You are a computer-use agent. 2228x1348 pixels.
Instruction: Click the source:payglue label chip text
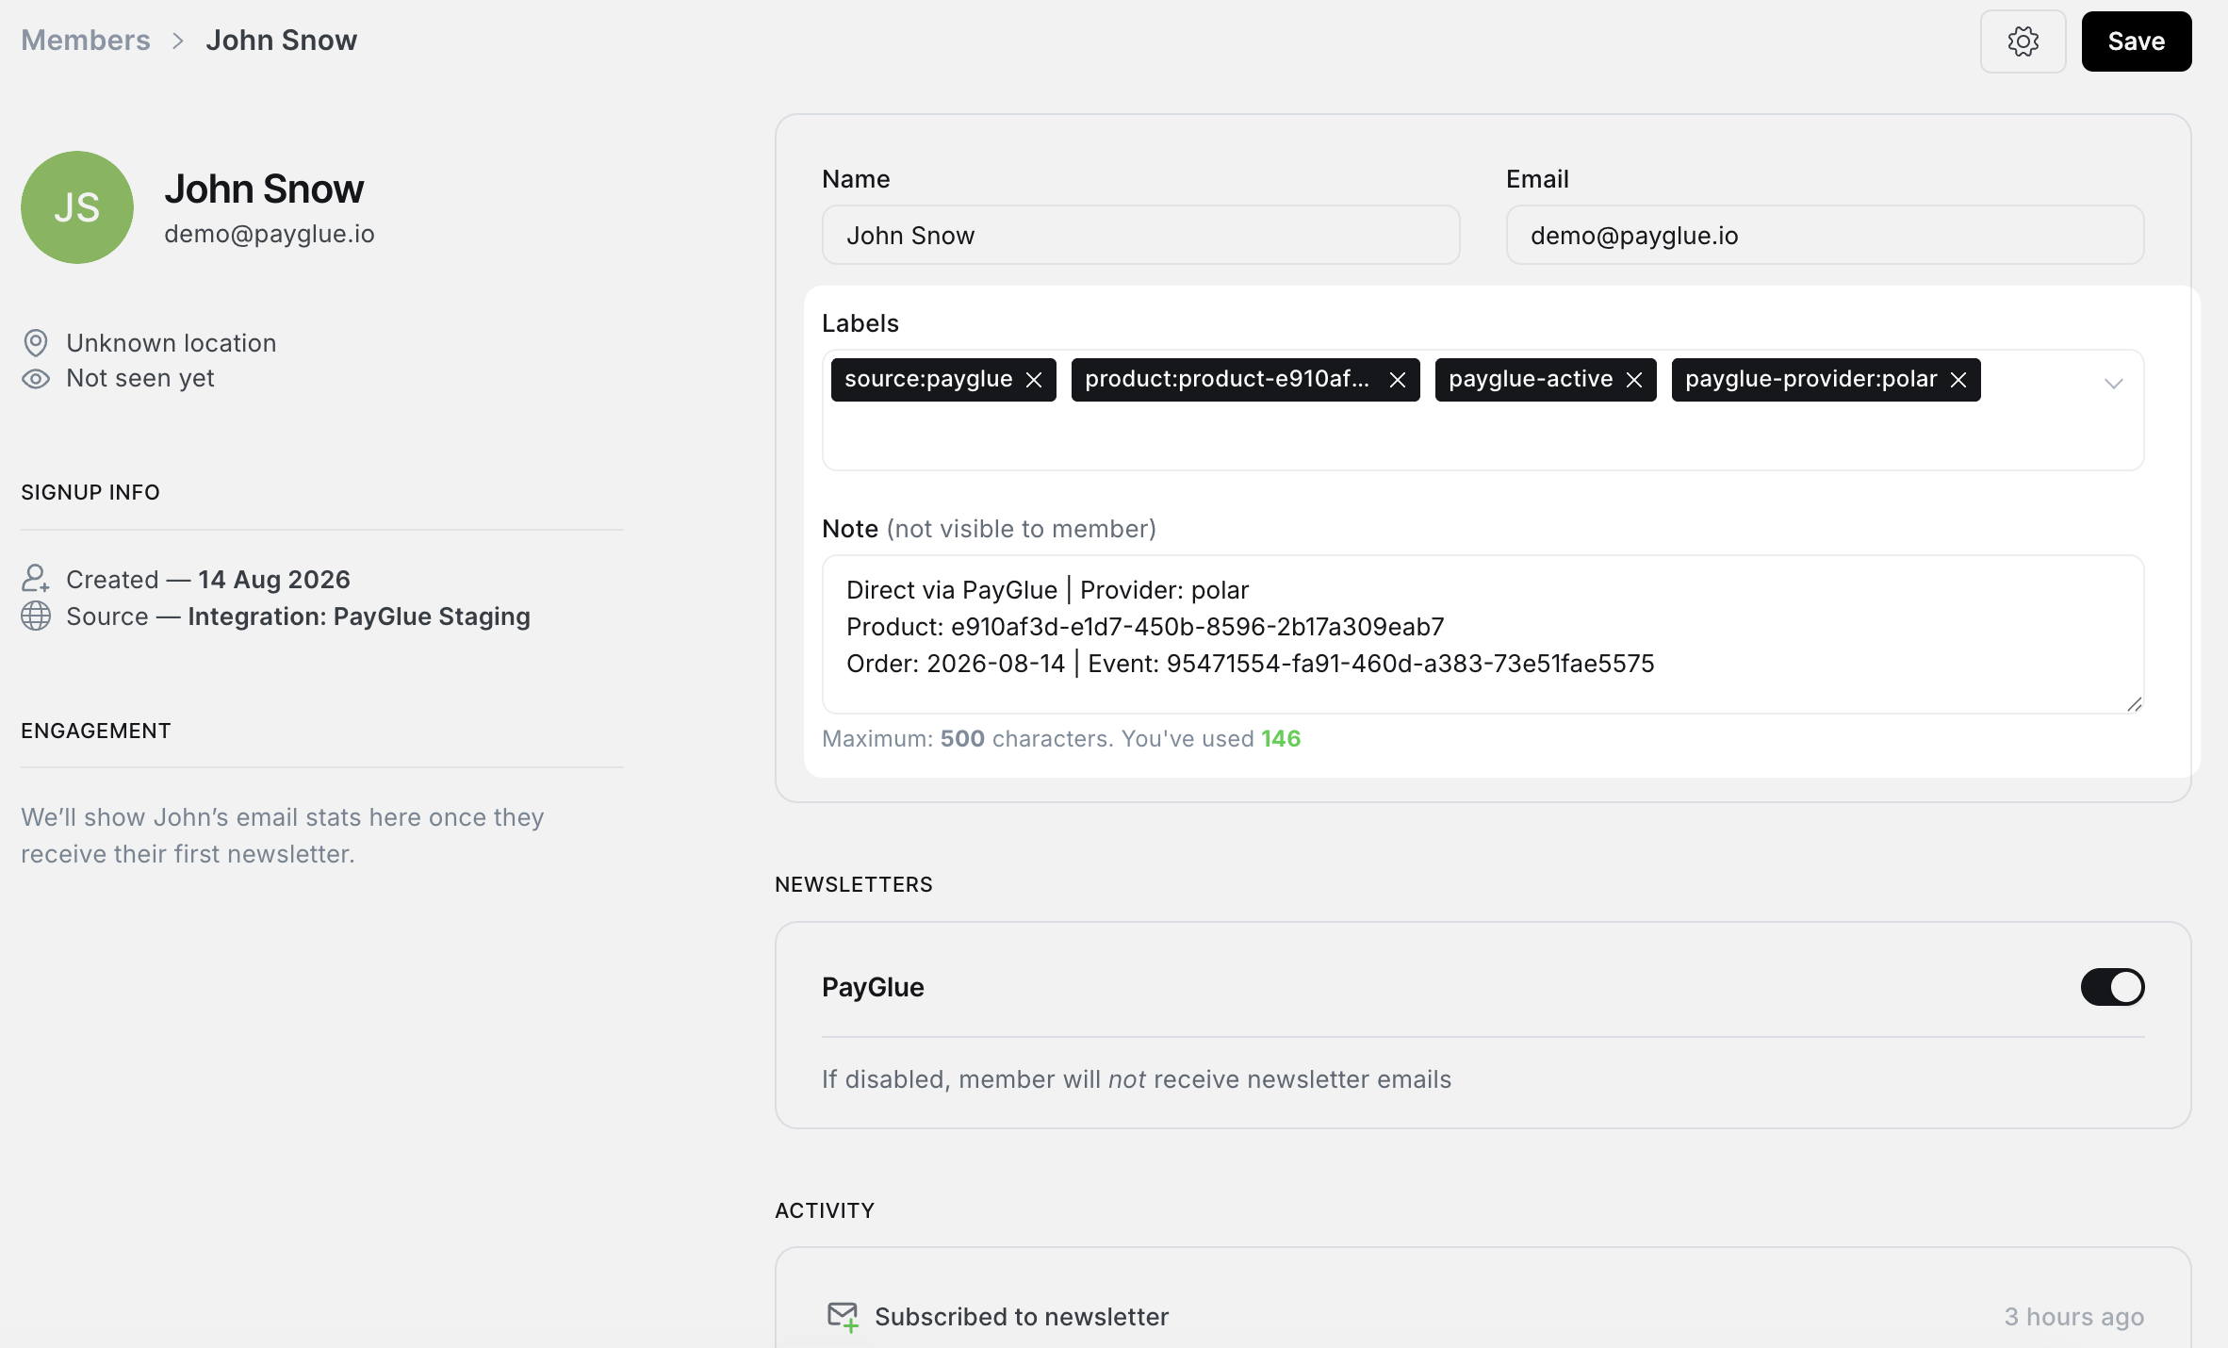(928, 379)
